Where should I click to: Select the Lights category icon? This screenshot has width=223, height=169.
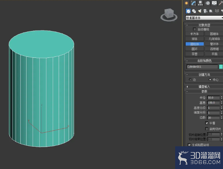pyautogui.click(x=200, y=11)
